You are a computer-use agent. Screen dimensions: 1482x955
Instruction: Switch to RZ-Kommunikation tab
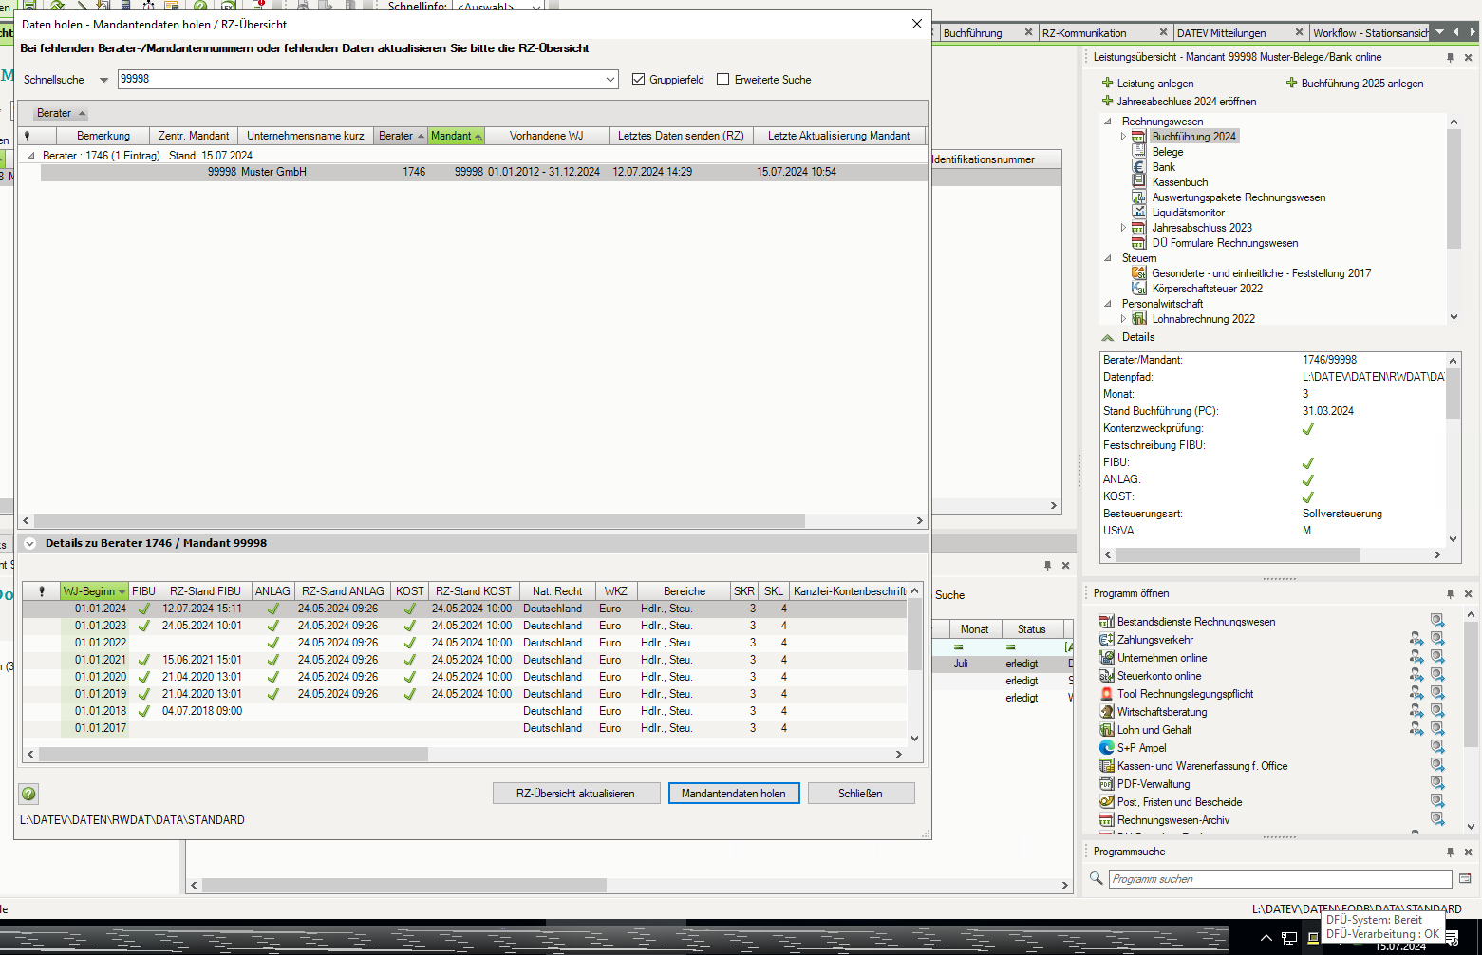[1084, 33]
